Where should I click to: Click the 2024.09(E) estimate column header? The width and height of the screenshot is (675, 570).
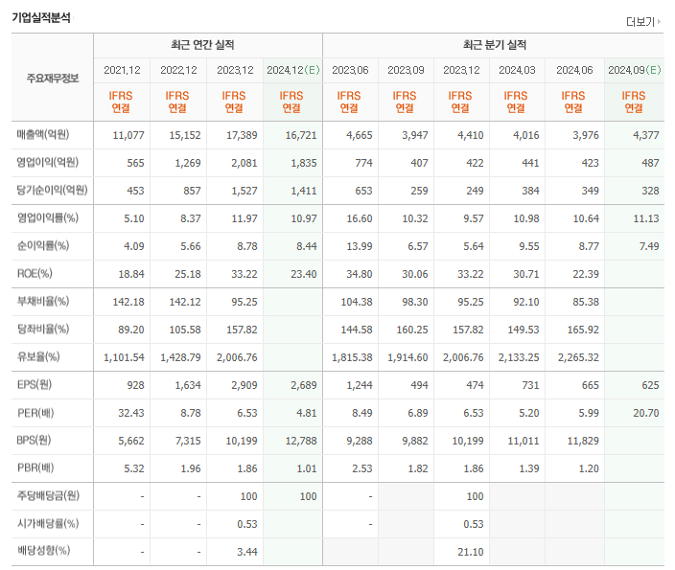pos(635,70)
